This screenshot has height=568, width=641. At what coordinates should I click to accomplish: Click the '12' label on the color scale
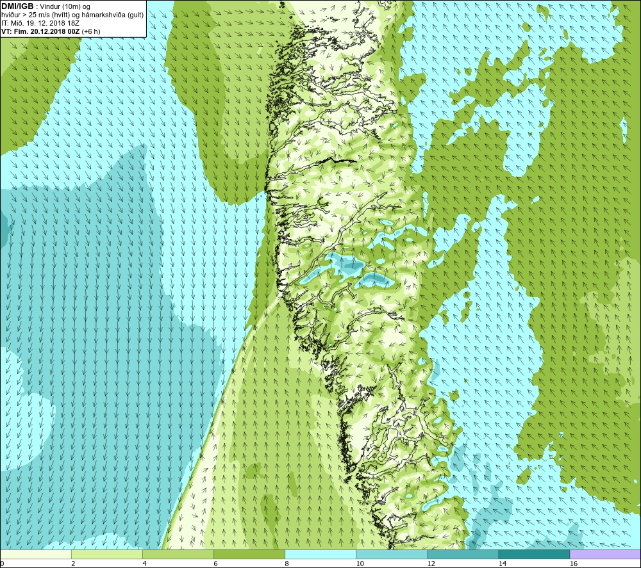tap(431, 564)
